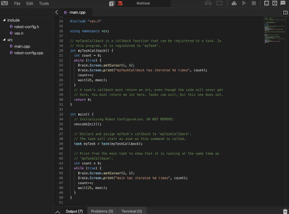The width and height of the screenshot is (289, 214).
Task: Collapse the include folder triangle
Action: click(4, 20)
